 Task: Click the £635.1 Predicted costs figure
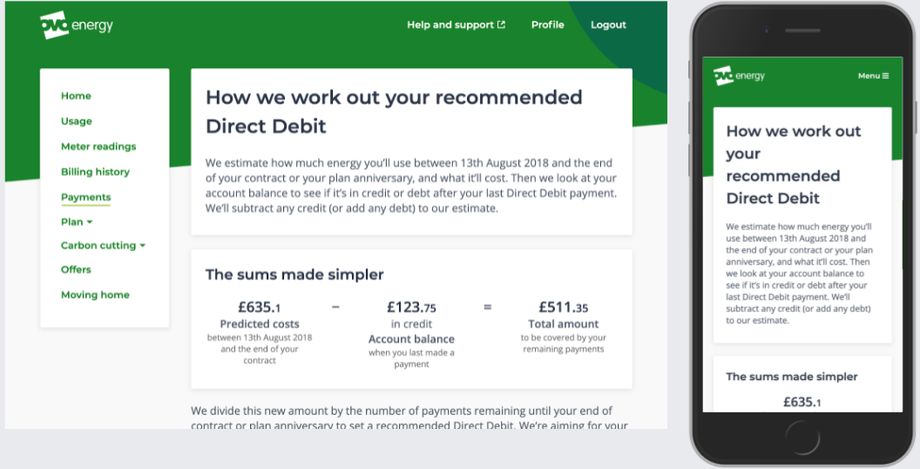[260, 307]
